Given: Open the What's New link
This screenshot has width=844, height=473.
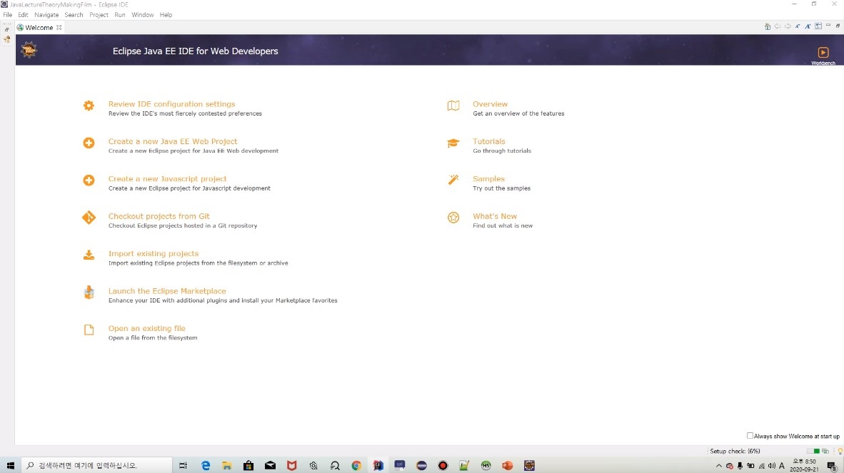Looking at the screenshot, I should (x=495, y=216).
